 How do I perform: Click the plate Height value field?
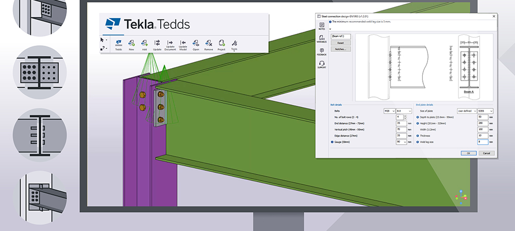tap(483, 123)
